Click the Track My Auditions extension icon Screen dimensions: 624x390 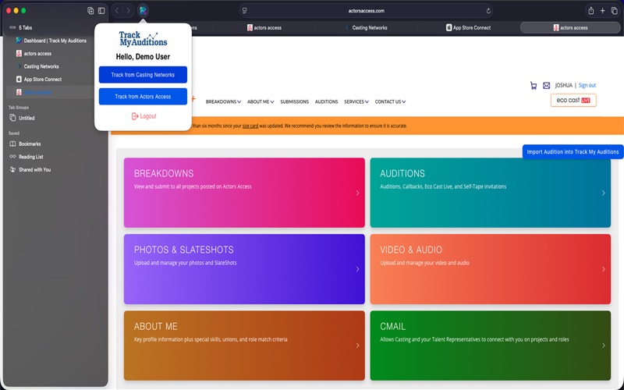click(143, 11)
